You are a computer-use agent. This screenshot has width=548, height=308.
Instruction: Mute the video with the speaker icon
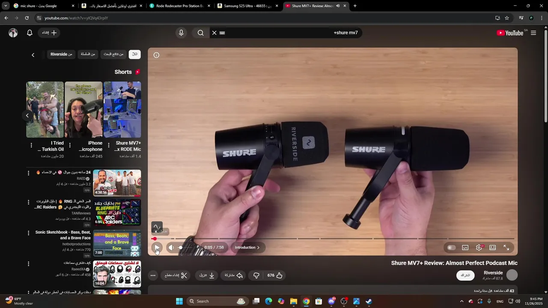tap(171, 247)
